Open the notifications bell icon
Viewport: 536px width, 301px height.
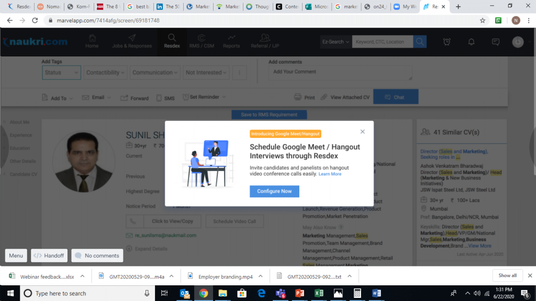click(x=472, y=42)
